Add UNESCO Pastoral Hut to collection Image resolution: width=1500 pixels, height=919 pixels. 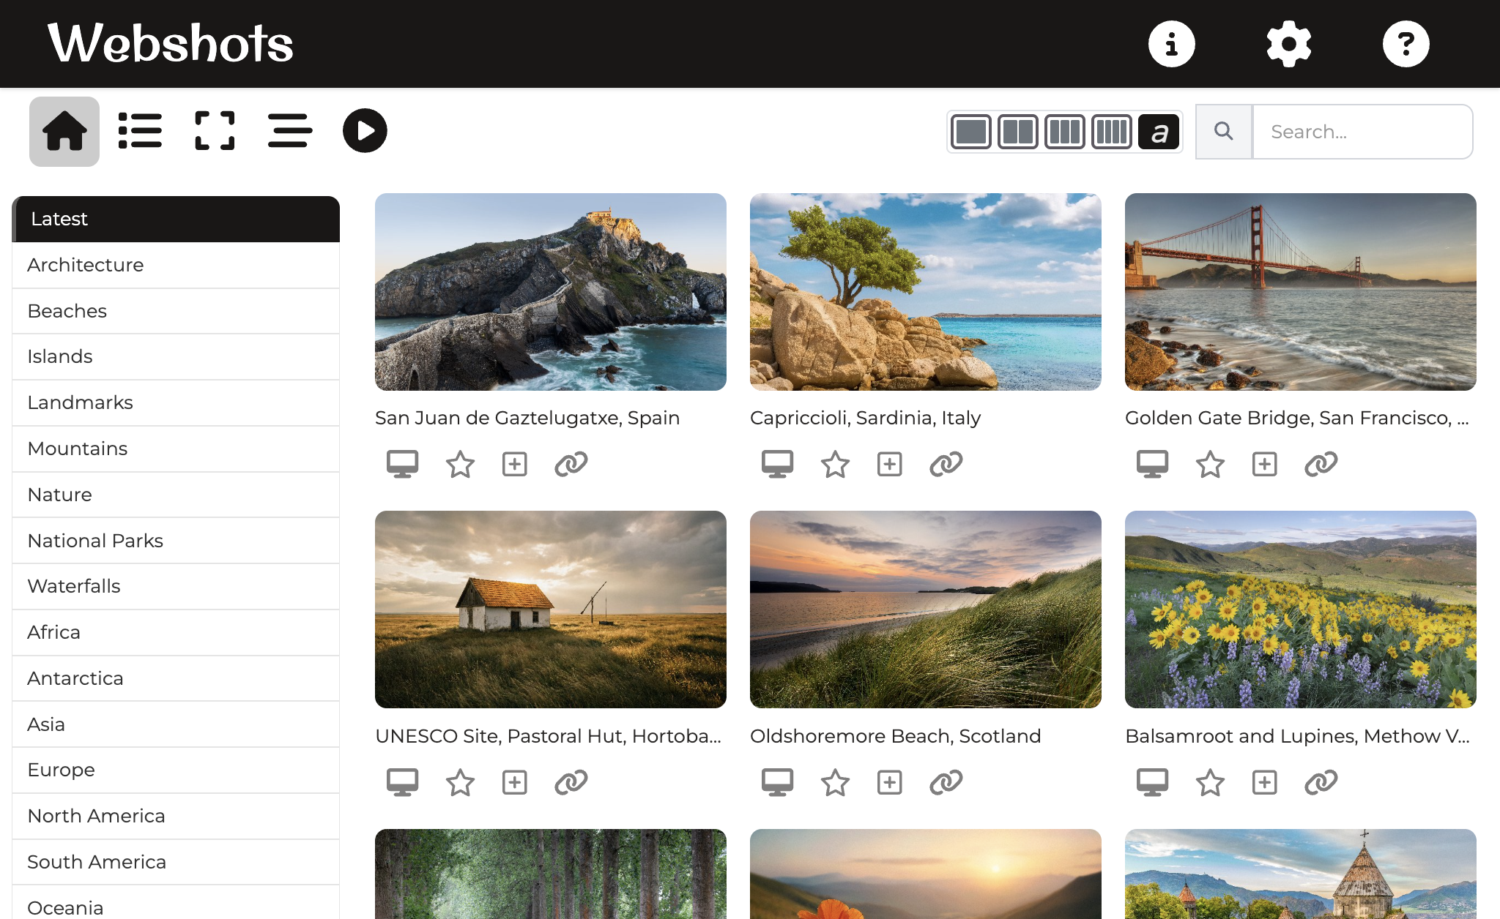pos(515,782)
